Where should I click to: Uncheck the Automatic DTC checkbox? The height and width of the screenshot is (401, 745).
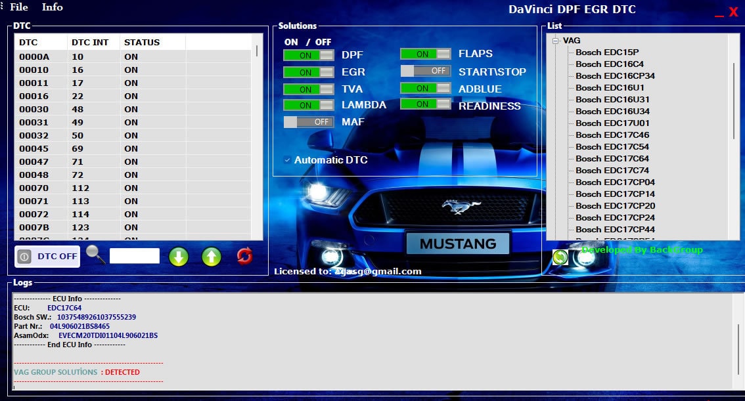(287, 160)
